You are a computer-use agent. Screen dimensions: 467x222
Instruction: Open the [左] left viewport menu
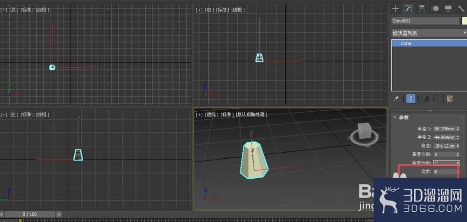[14, 114]
